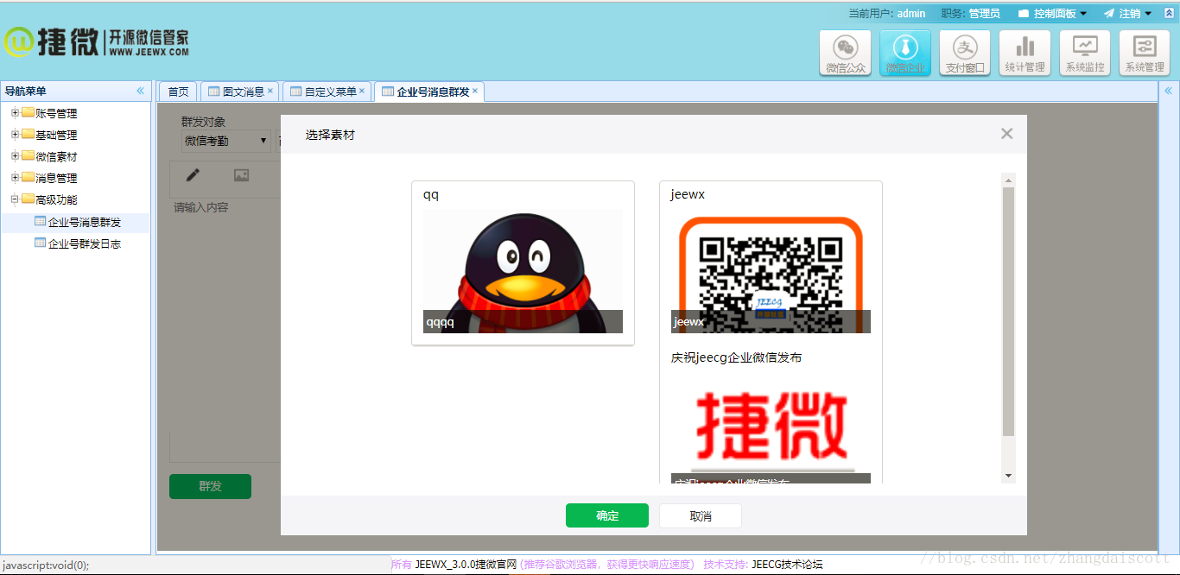Confirm selection with the 确定 button
Viewport: 1180px width, 575px height.
[607, 515]
